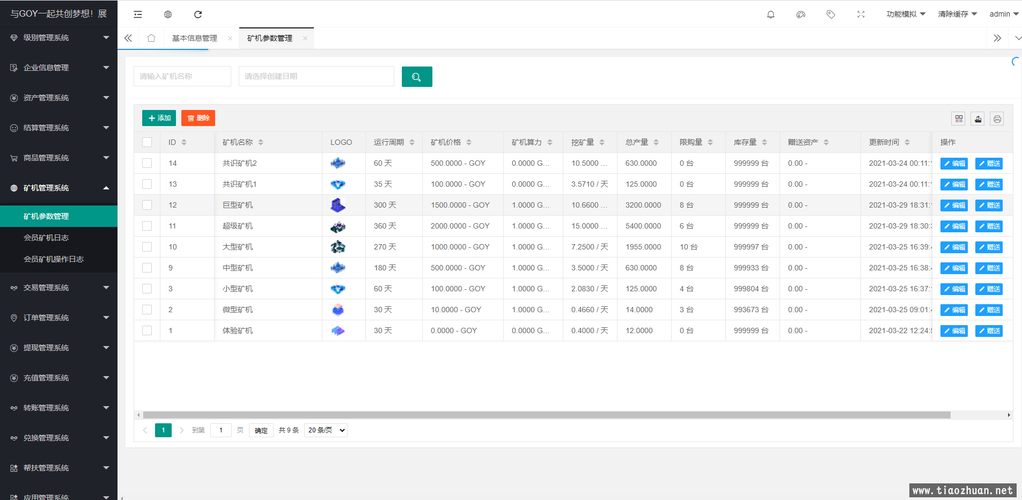Check the row for 体验矿机

[147, 330]
